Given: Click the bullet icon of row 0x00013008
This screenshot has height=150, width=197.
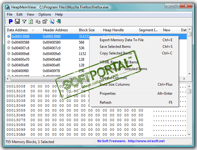Looking at the screenshot, I should click(x=9, y=36).
